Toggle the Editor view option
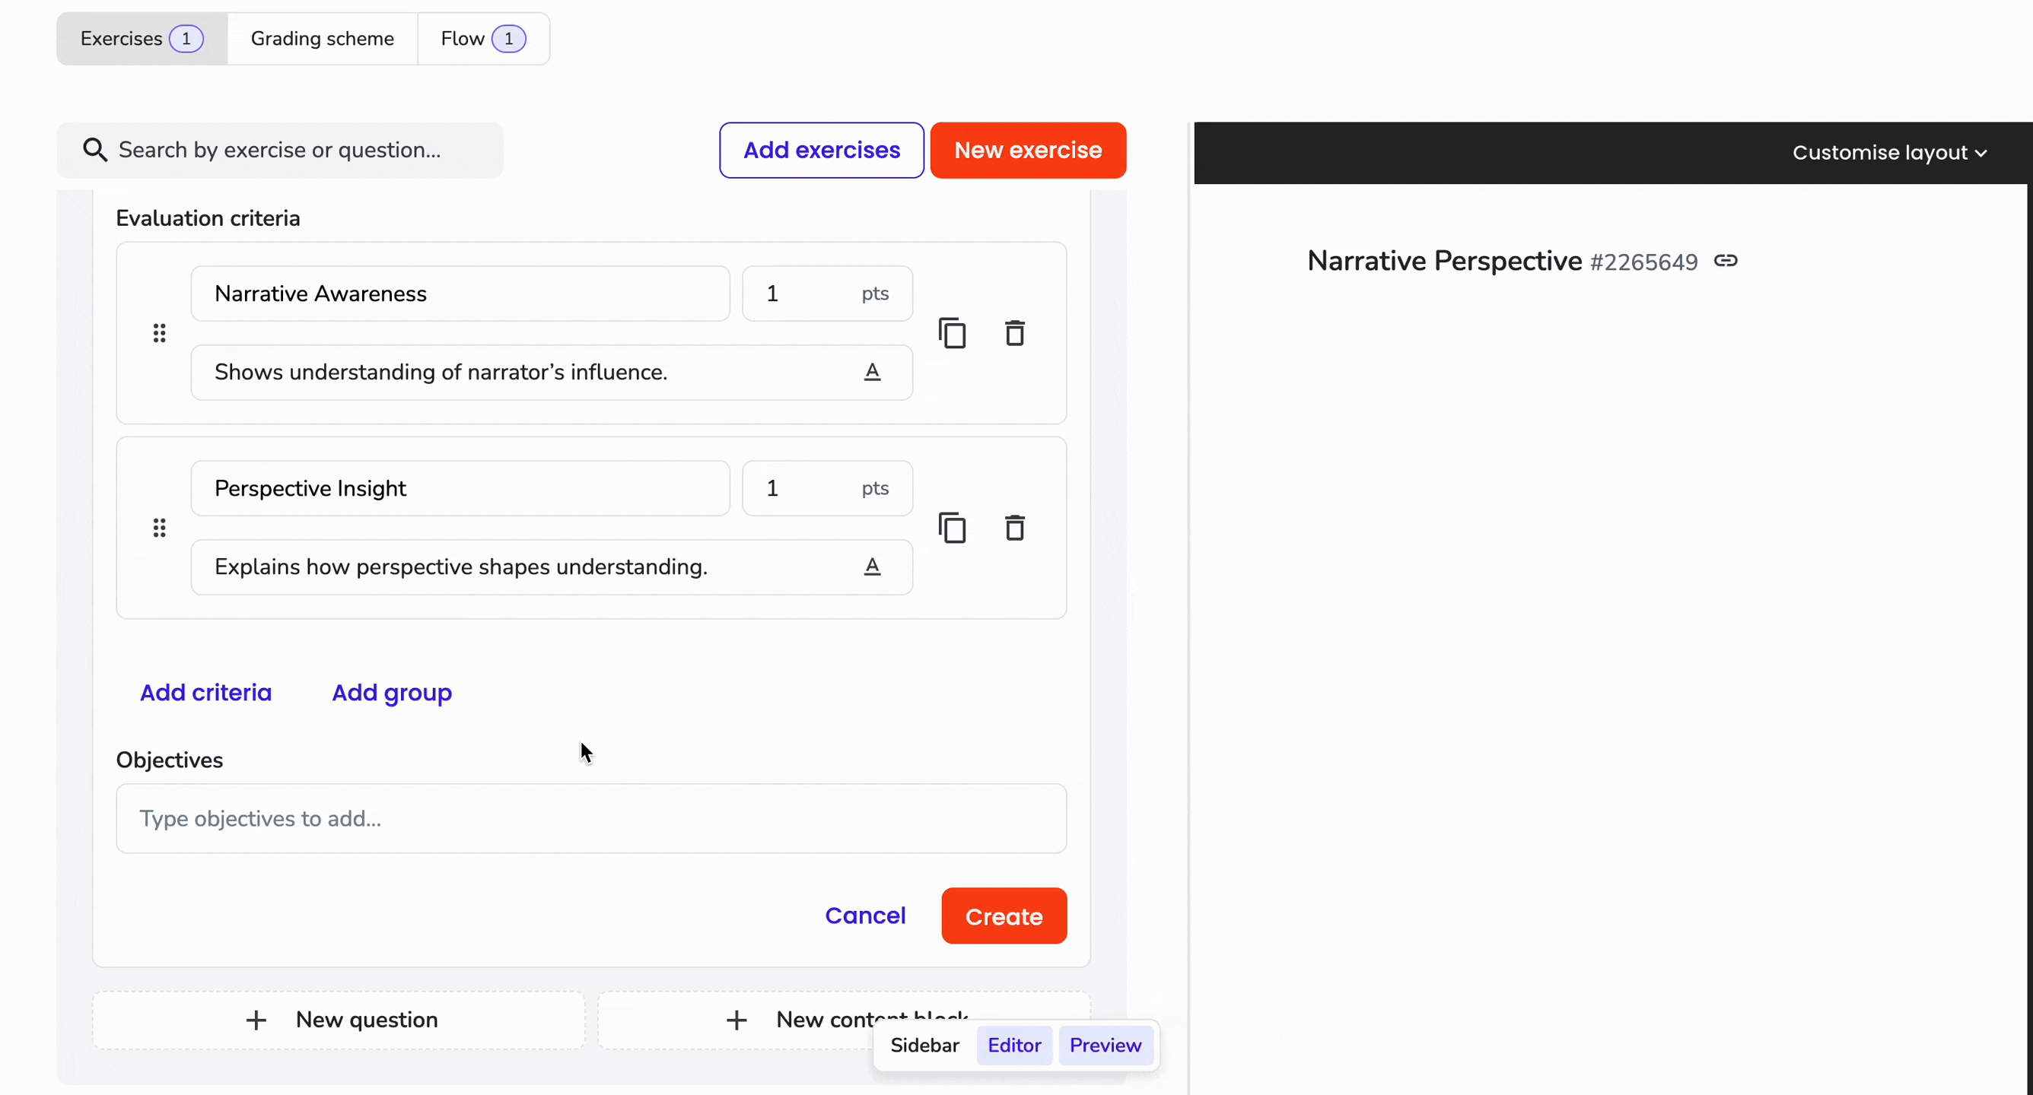 (1014, 1046)
